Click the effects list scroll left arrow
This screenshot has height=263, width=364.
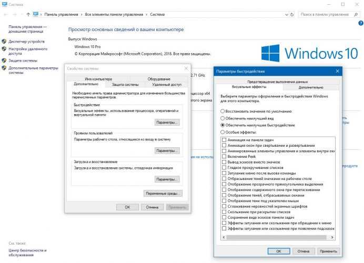pos(224,237)
